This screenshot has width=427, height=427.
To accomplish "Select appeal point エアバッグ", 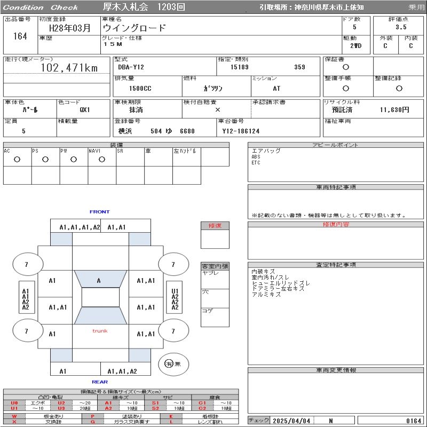I will coord(266,151).
